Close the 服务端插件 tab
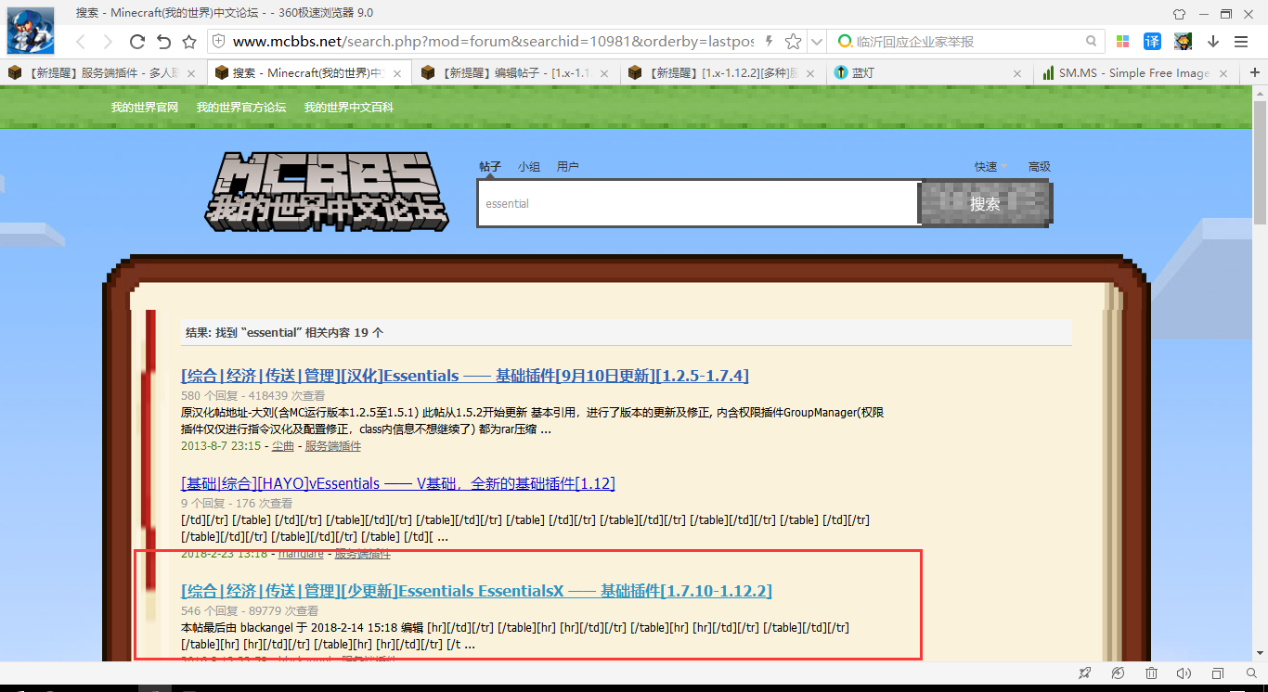Screen dimensions: 1268x692 click(x=191, y=73)
